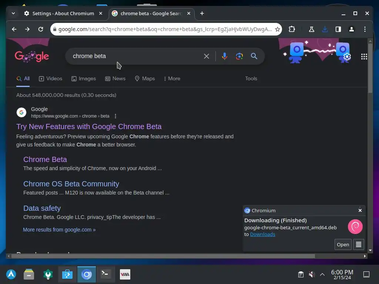
Task: Click scroll-down arrow of vertical scrollbar
Action: click(x=370, y=250)
